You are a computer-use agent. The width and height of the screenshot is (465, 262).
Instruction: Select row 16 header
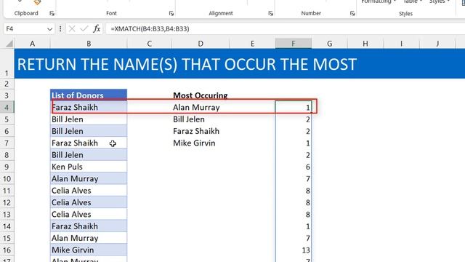[7, 250]
